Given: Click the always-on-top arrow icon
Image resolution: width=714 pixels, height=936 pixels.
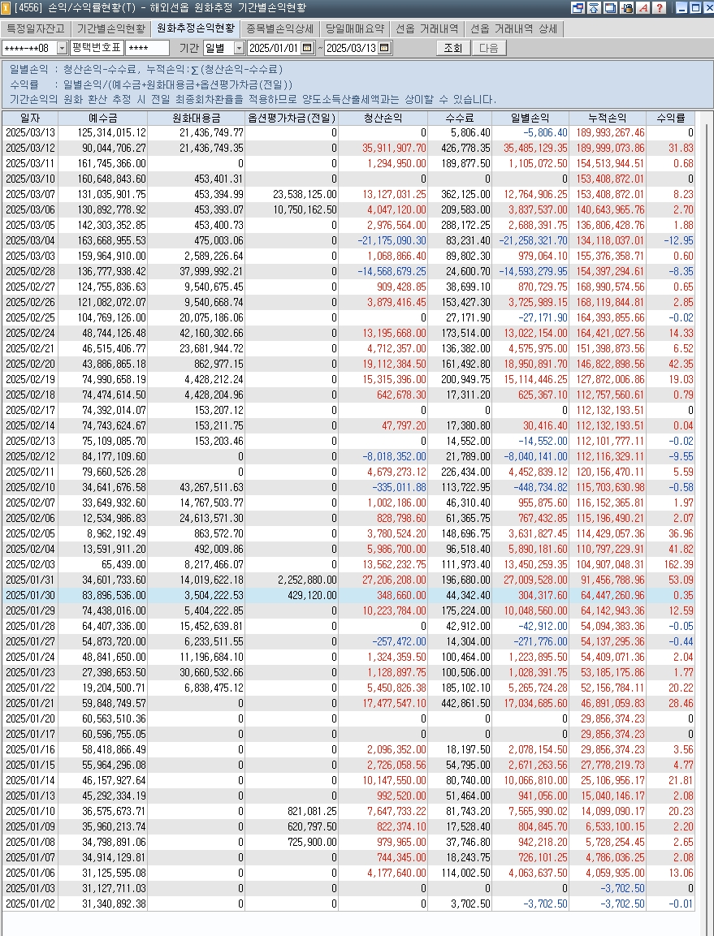Looking at the screenshot, I should 593,8.
